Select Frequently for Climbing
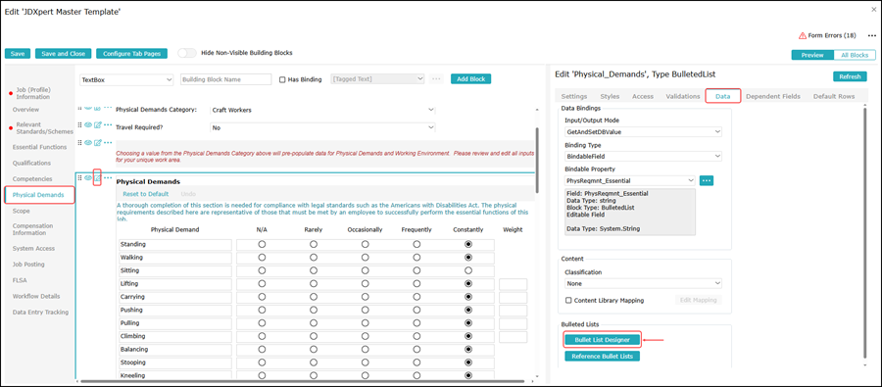The height and width of the screenshot is (387, 882). 416,336
